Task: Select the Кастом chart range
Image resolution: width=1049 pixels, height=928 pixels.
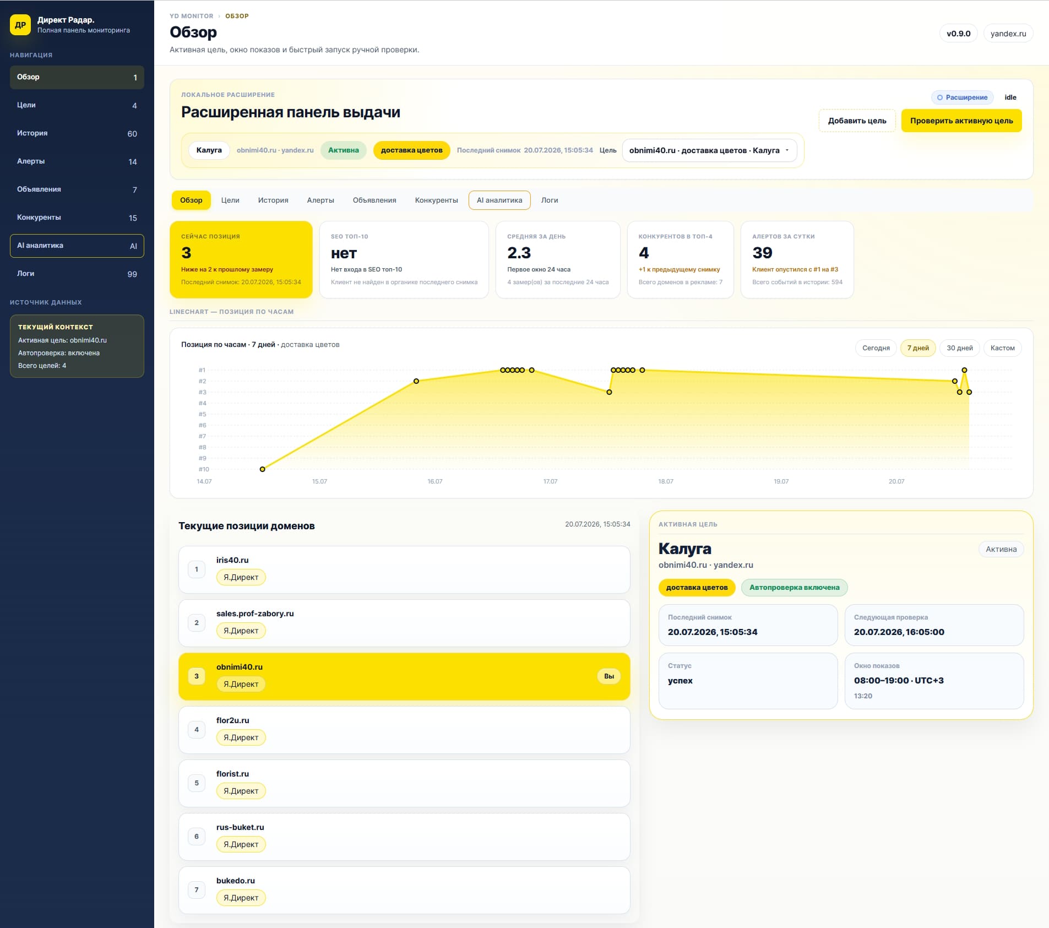Action: (1002, 348)
